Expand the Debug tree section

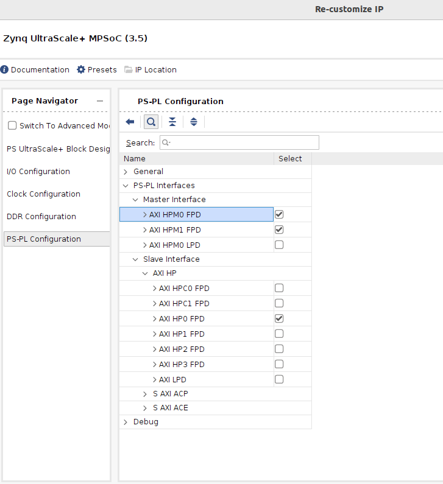click(126, 422)
